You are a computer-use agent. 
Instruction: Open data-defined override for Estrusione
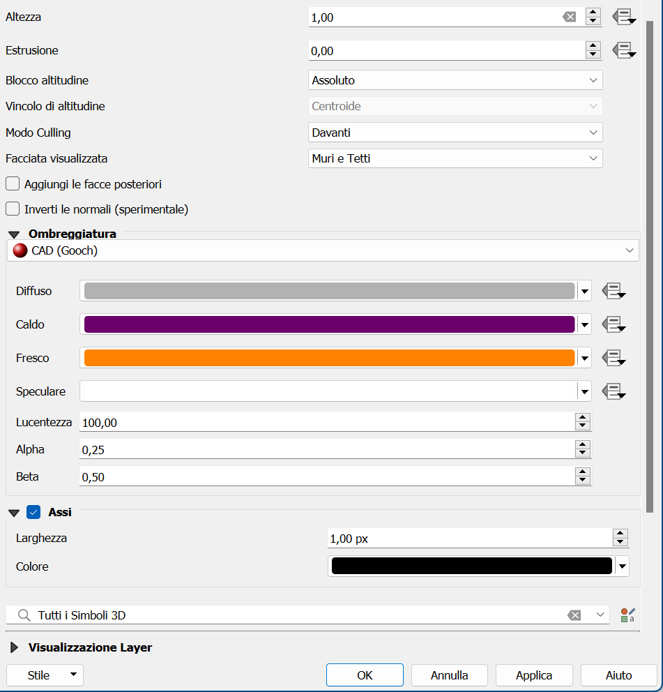(624, 50)
